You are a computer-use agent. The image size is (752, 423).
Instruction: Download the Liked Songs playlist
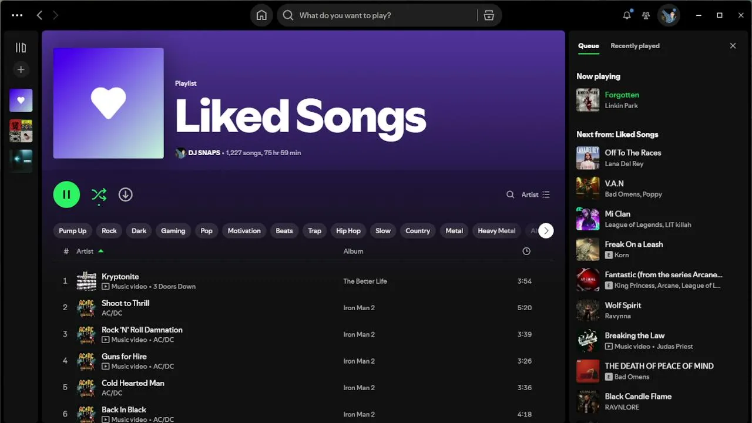point(126,194)
